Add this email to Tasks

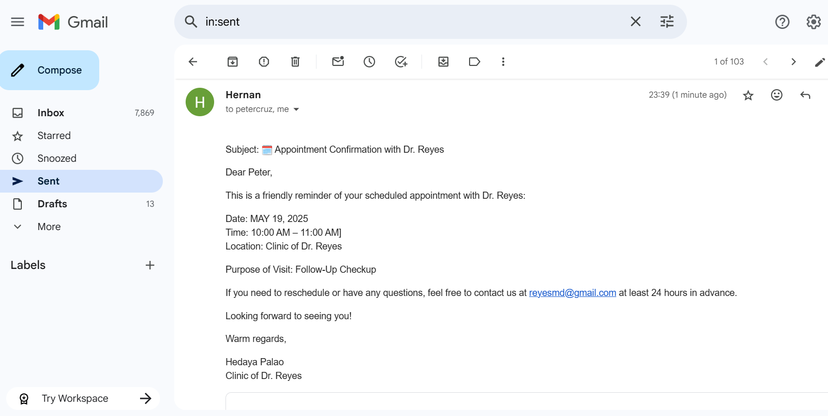point(401,62)
